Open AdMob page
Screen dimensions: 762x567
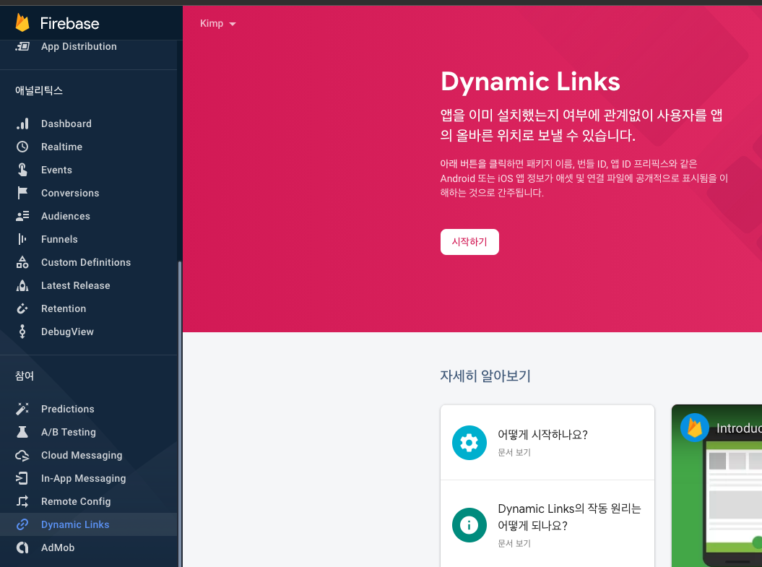[x=88, y=547]
